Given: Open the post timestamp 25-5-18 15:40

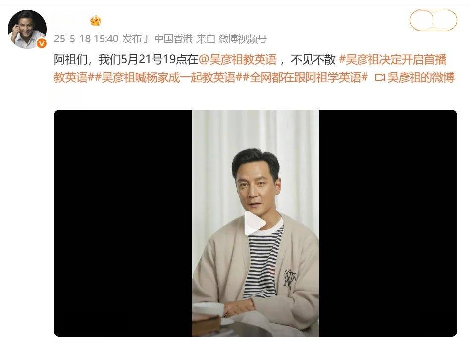Looking at the screenshot, I should (x=86, y=39).
